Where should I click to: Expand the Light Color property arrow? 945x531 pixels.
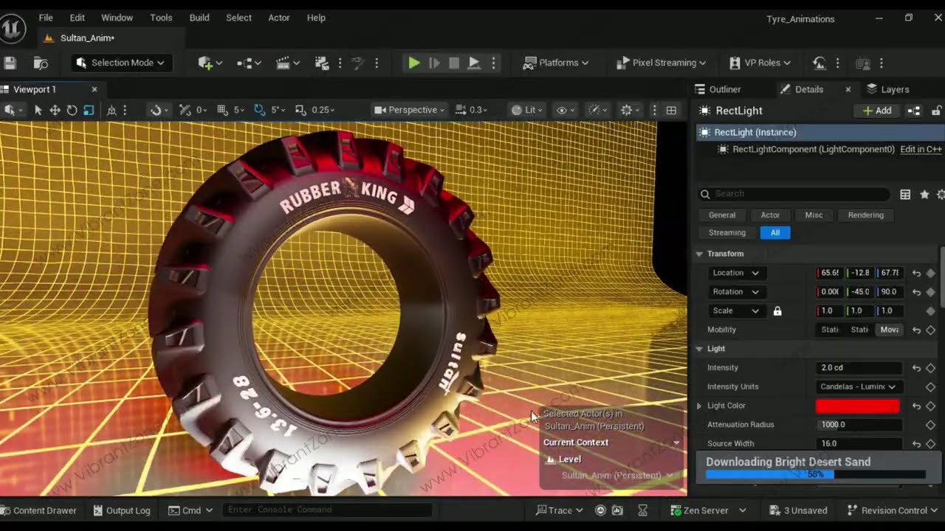[x=699, y=406]
